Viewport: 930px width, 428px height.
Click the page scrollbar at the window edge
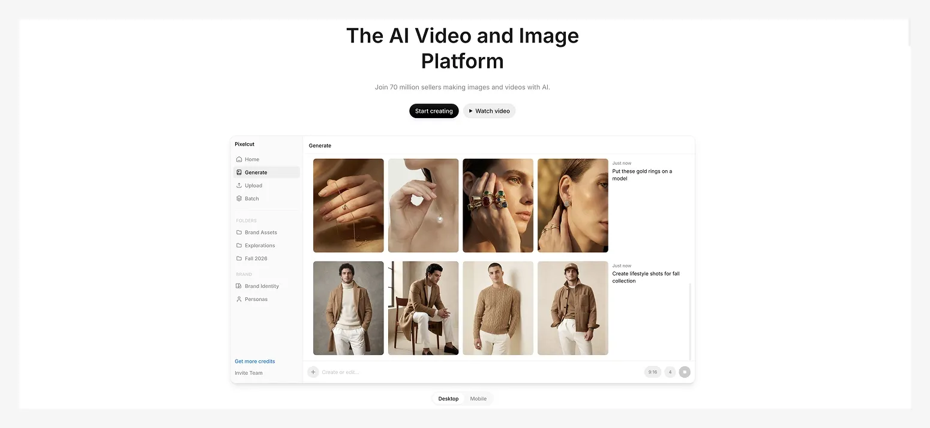point(910,32)
